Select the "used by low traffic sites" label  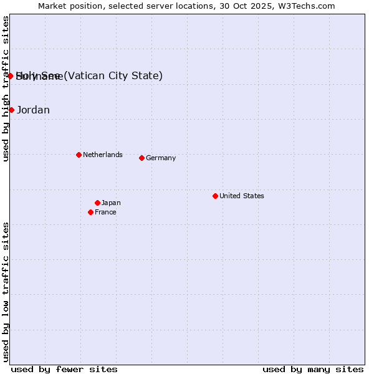(x=6, y=291)
